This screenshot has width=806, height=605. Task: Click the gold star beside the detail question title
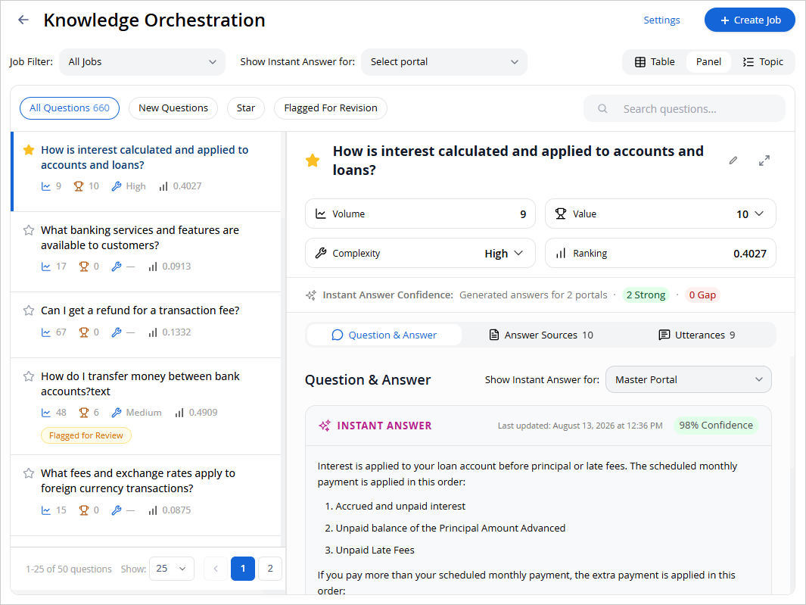pos(313,161)
